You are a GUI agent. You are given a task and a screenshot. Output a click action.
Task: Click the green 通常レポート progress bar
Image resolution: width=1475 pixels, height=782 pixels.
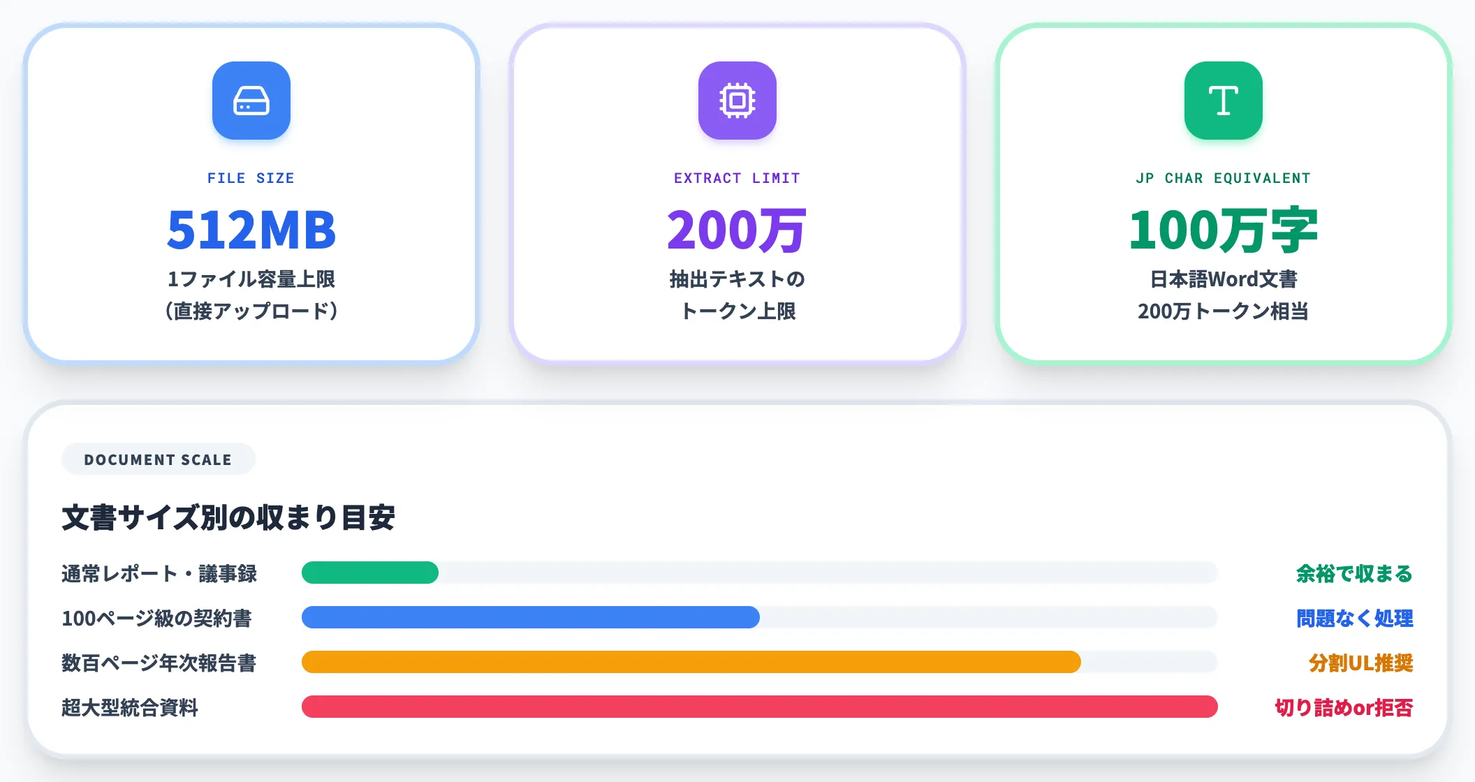pos(370,573)
